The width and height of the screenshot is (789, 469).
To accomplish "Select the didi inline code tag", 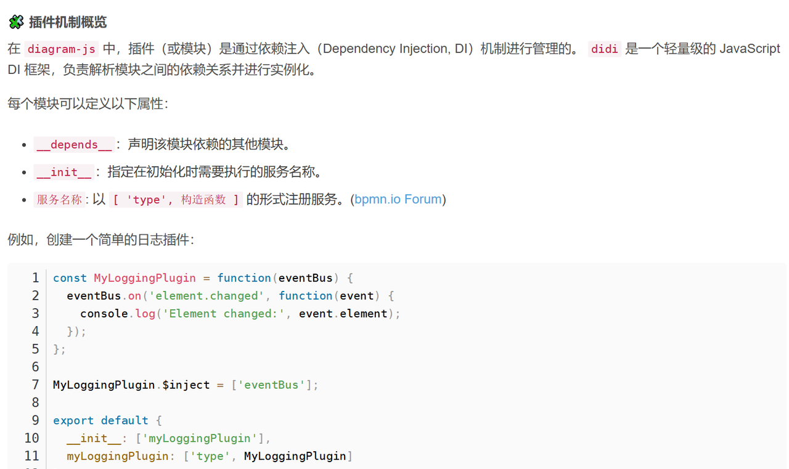I will point(604,49).
